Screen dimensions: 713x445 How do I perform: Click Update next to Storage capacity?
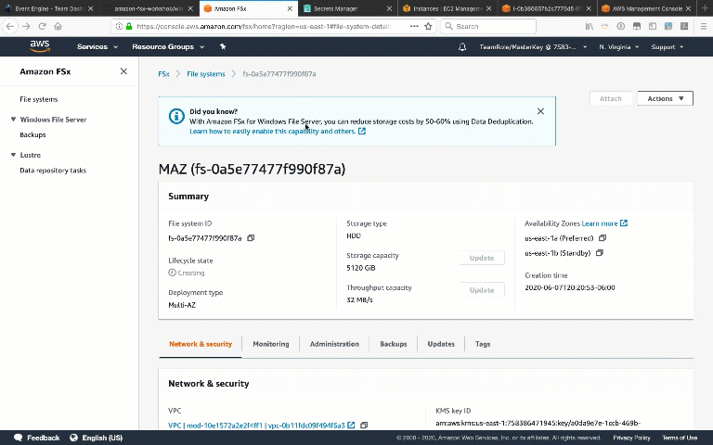tap(482, 258)
